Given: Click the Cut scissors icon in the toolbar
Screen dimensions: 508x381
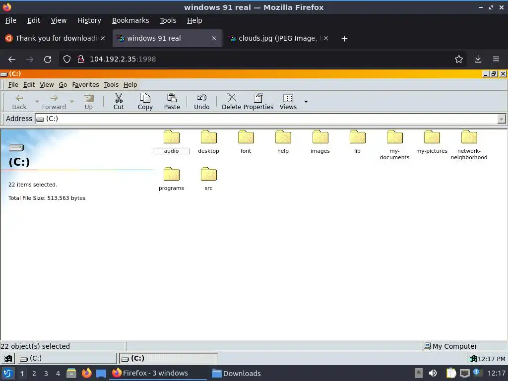Looking at the screenshot, I should pos(119,98).
